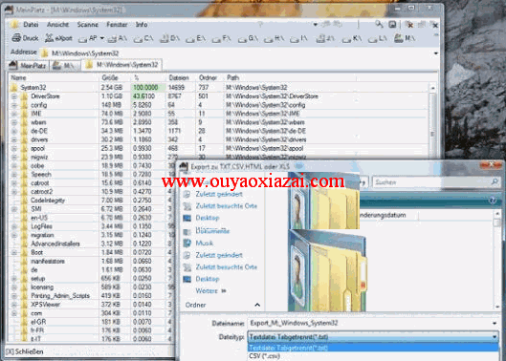Select the G:\ drive icon in toolbar
This screenshot has width=506, height=361.
(242, 39)
